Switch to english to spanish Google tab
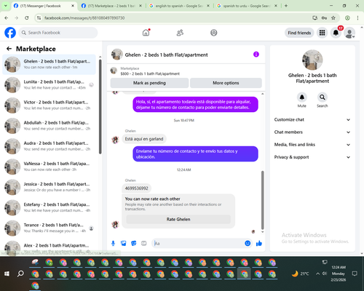This screenshot has height=291, width=364. click(x=179, y=6)
